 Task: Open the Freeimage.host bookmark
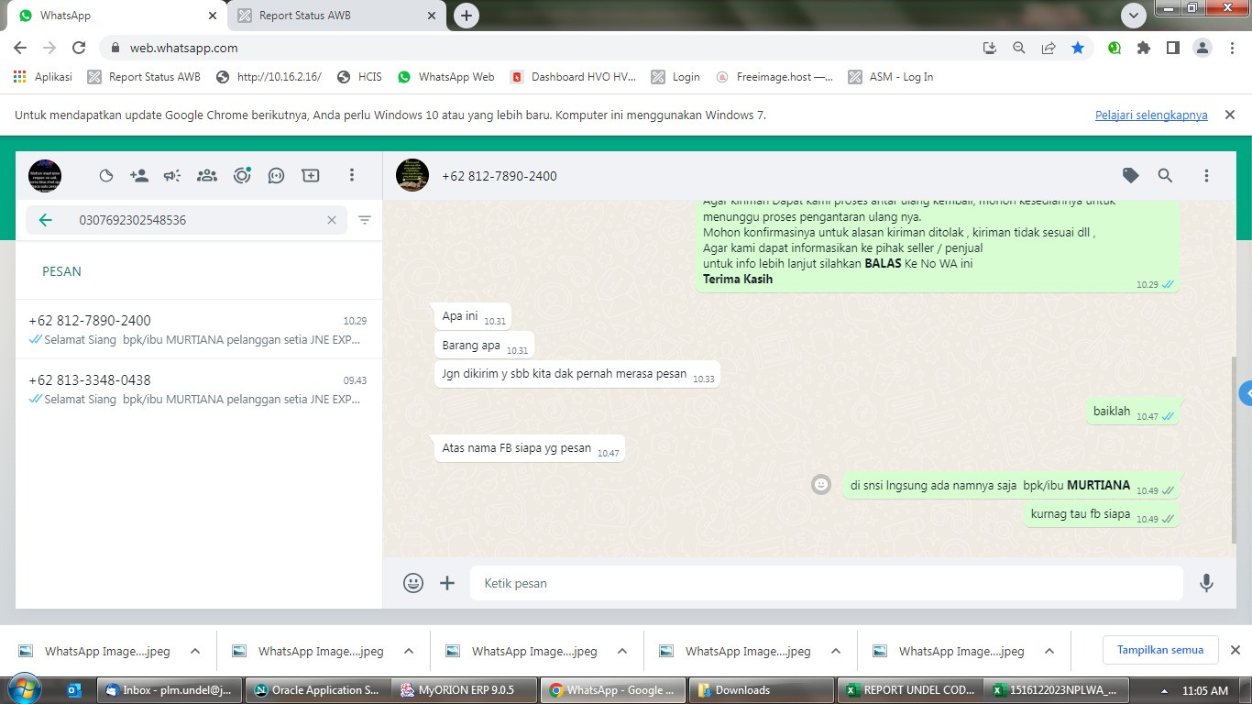coord(775,77)
